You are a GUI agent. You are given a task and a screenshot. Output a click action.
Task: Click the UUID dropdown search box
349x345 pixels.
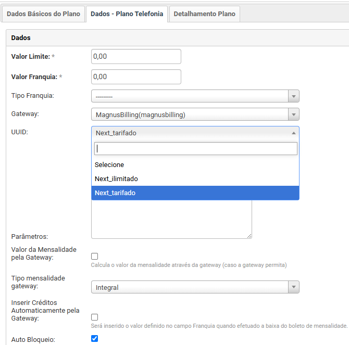pos(195,149)
